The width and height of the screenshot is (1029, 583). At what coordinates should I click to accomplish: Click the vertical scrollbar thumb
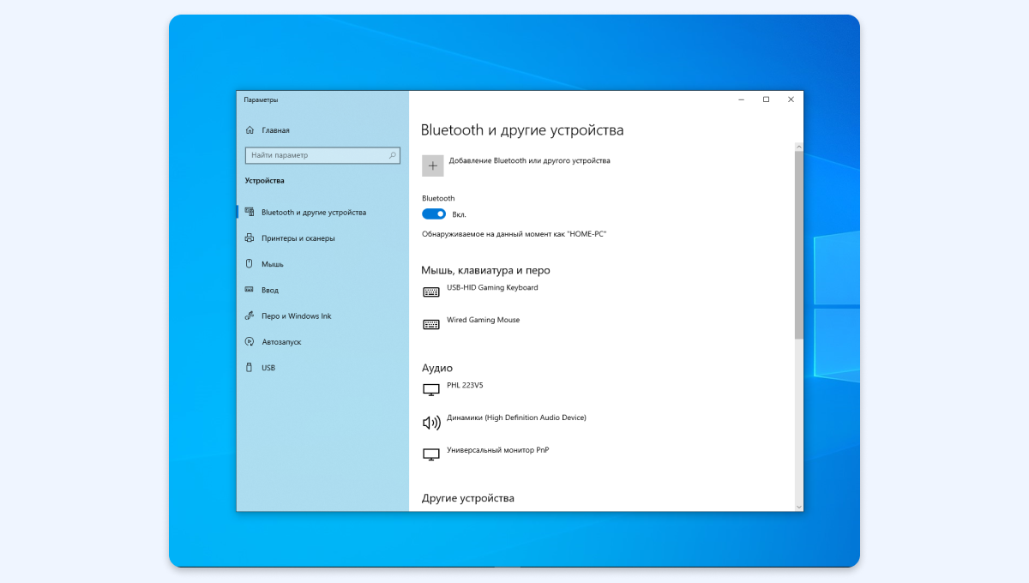point(799,244)
